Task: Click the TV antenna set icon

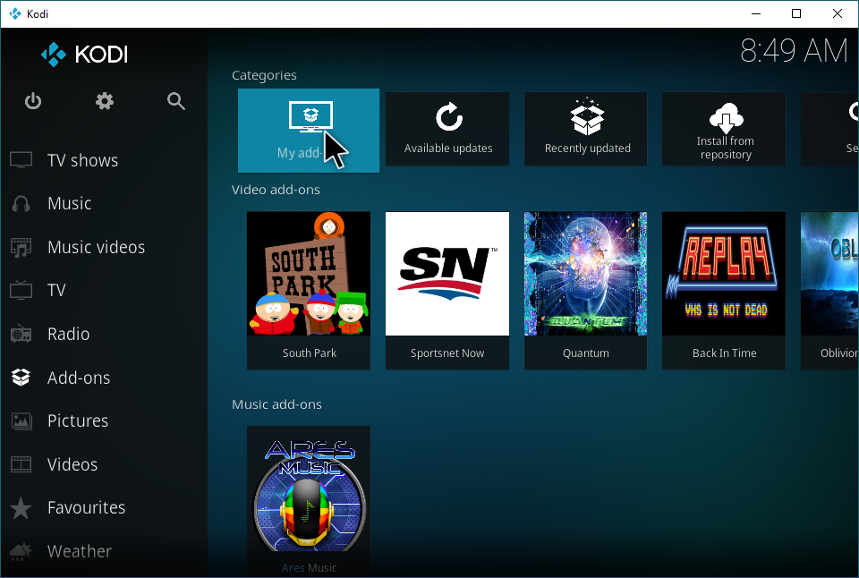Action: (x=21, y=290)
